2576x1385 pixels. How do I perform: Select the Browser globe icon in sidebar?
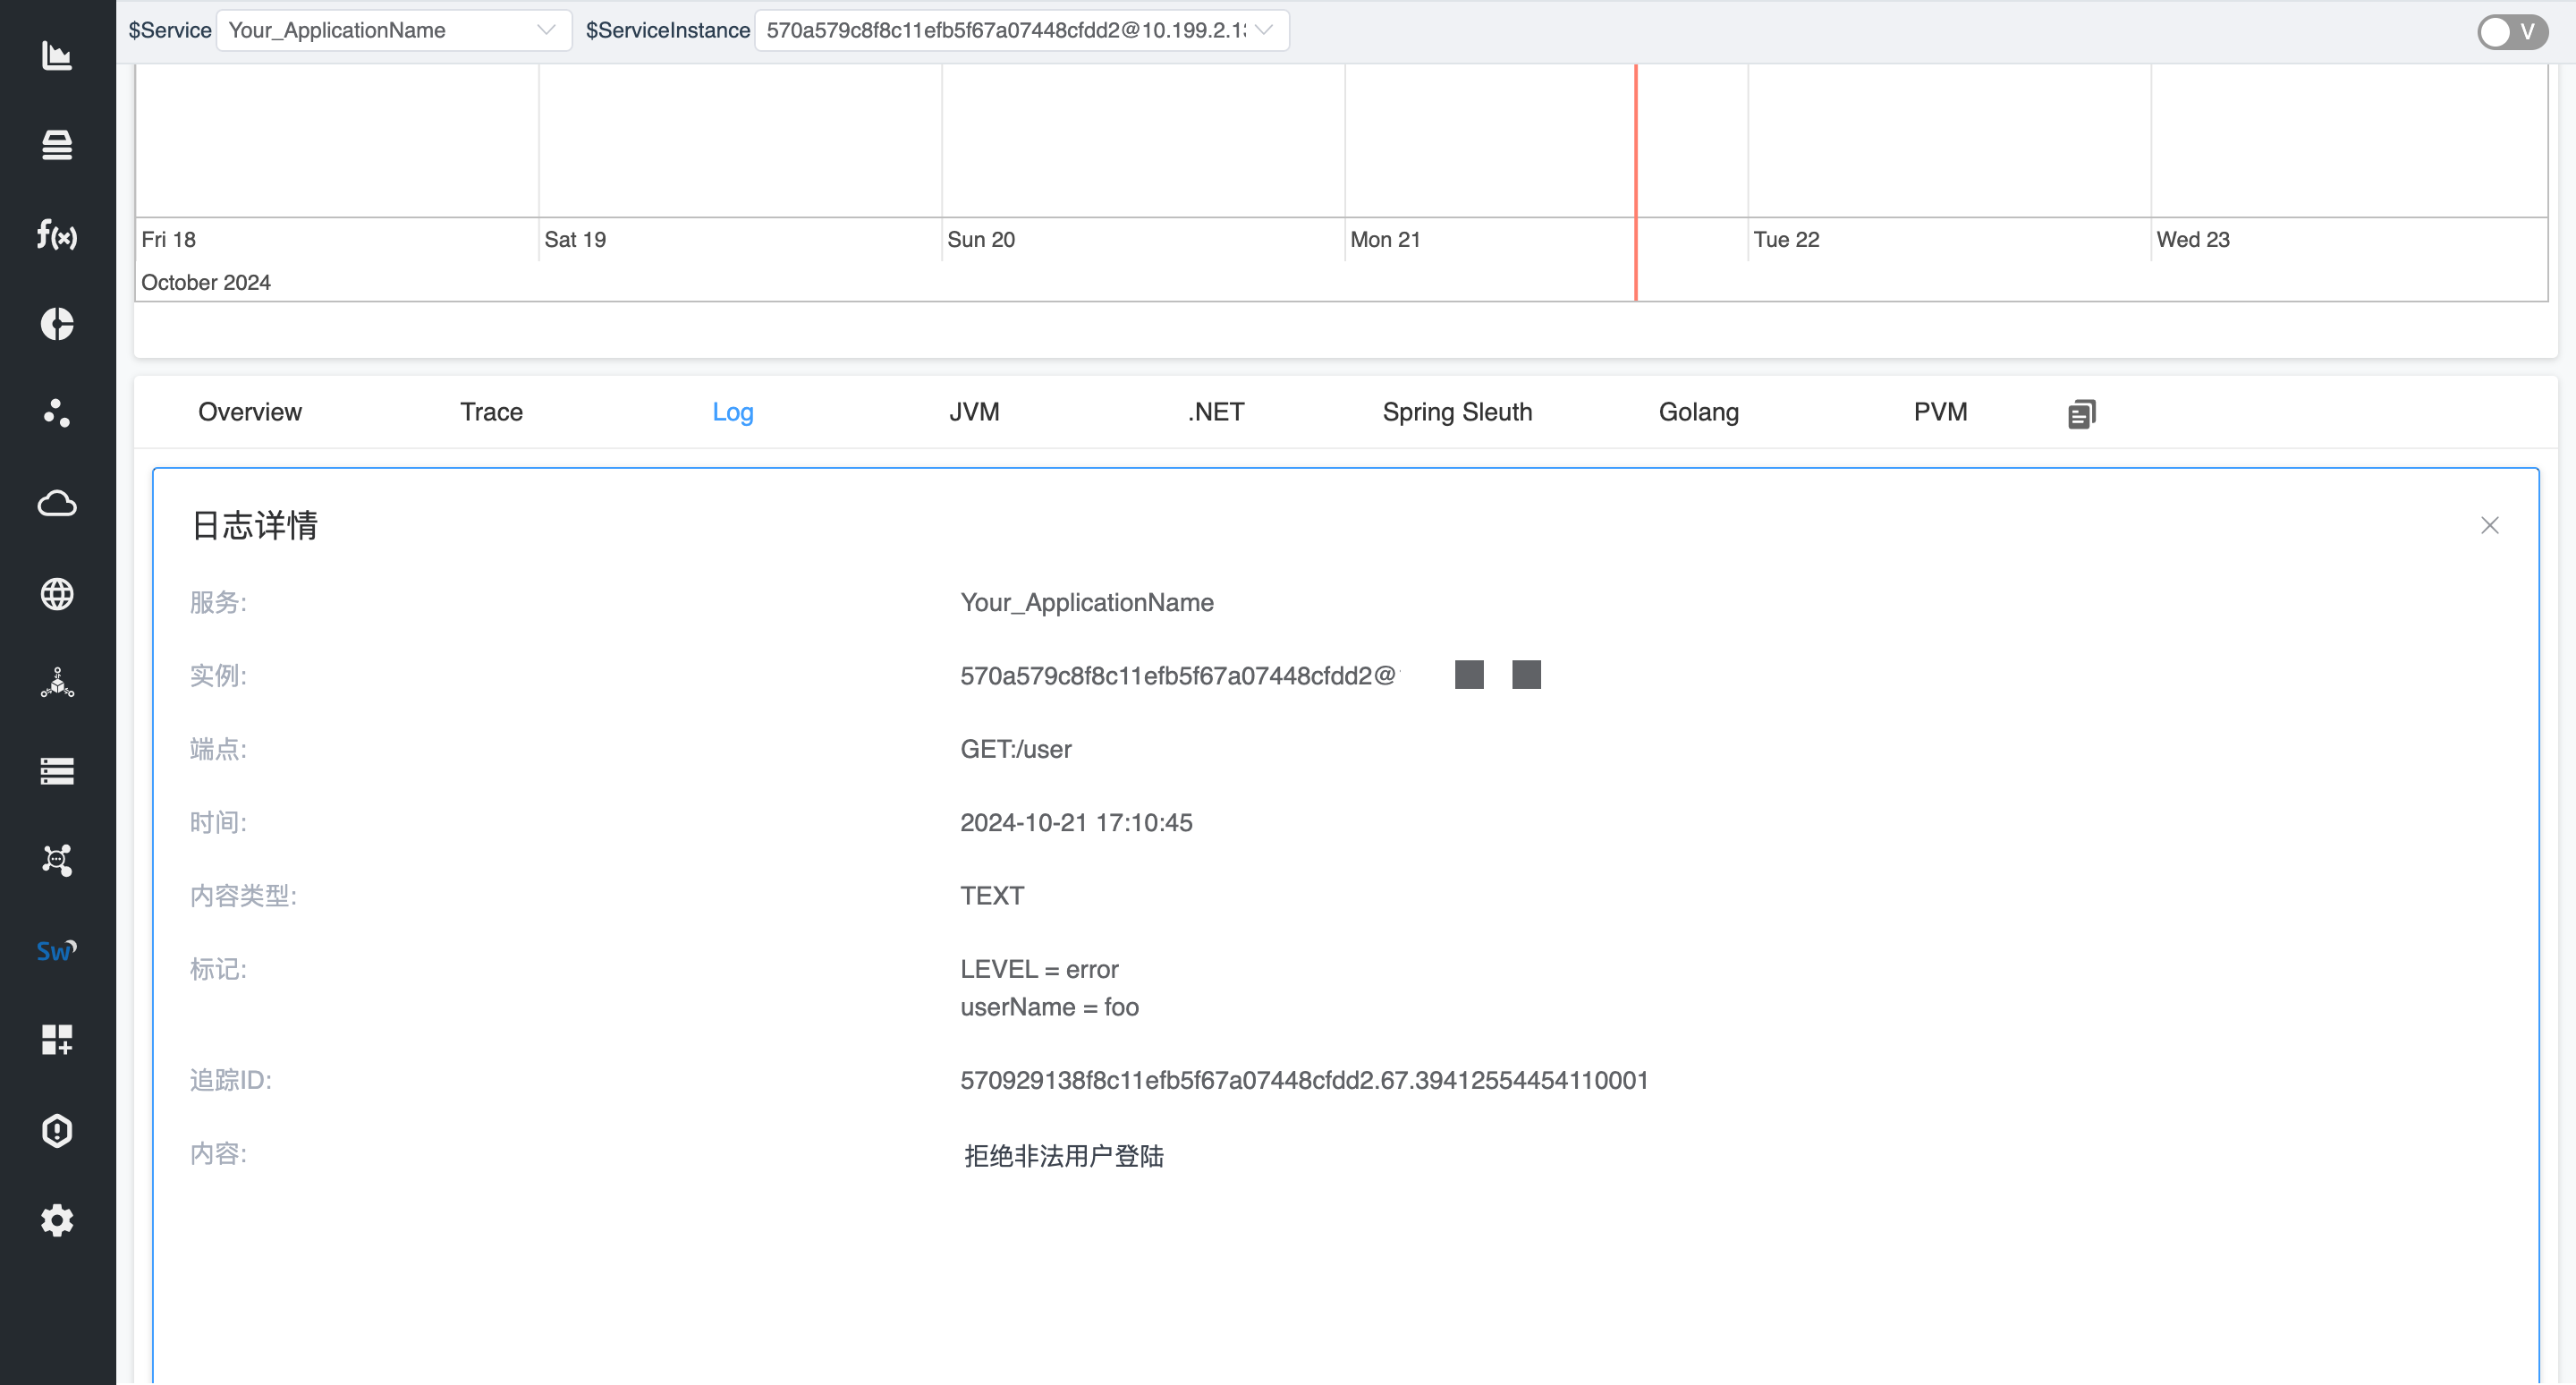[x=57, y=594]
